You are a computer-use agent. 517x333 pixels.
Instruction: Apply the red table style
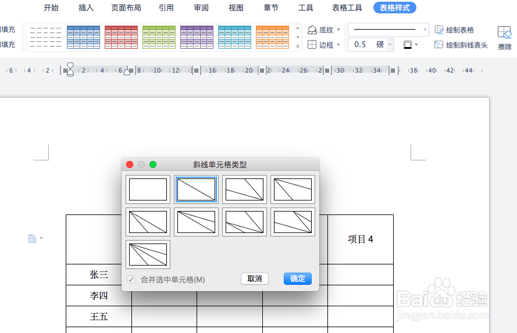coord(122,37)
